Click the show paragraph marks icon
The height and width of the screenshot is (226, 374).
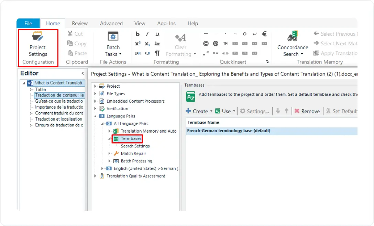[157, 54]
